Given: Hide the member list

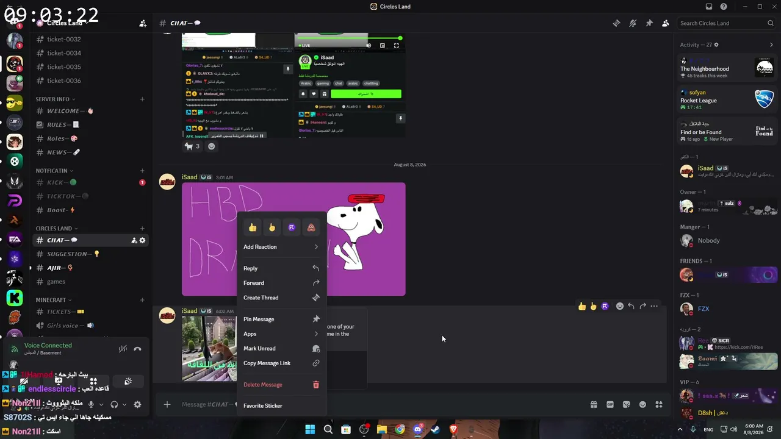Looking at the screenshot, I should 665,23.
